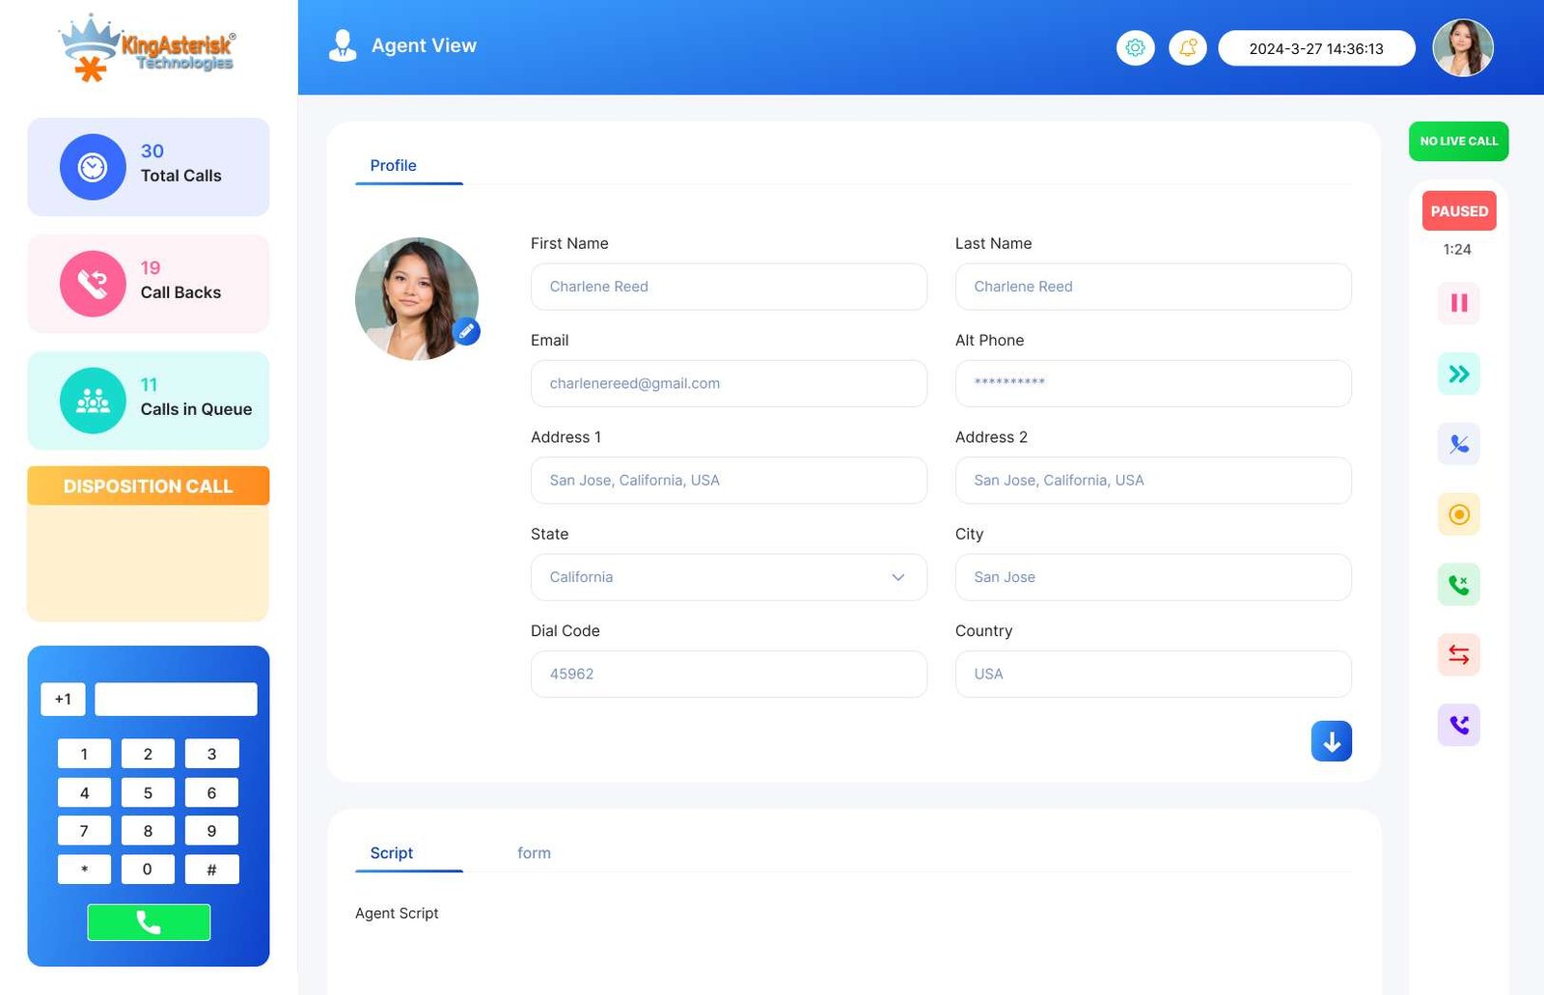Click the pause icon in right panel
Screen dimensions: 1544x995
1458,303
